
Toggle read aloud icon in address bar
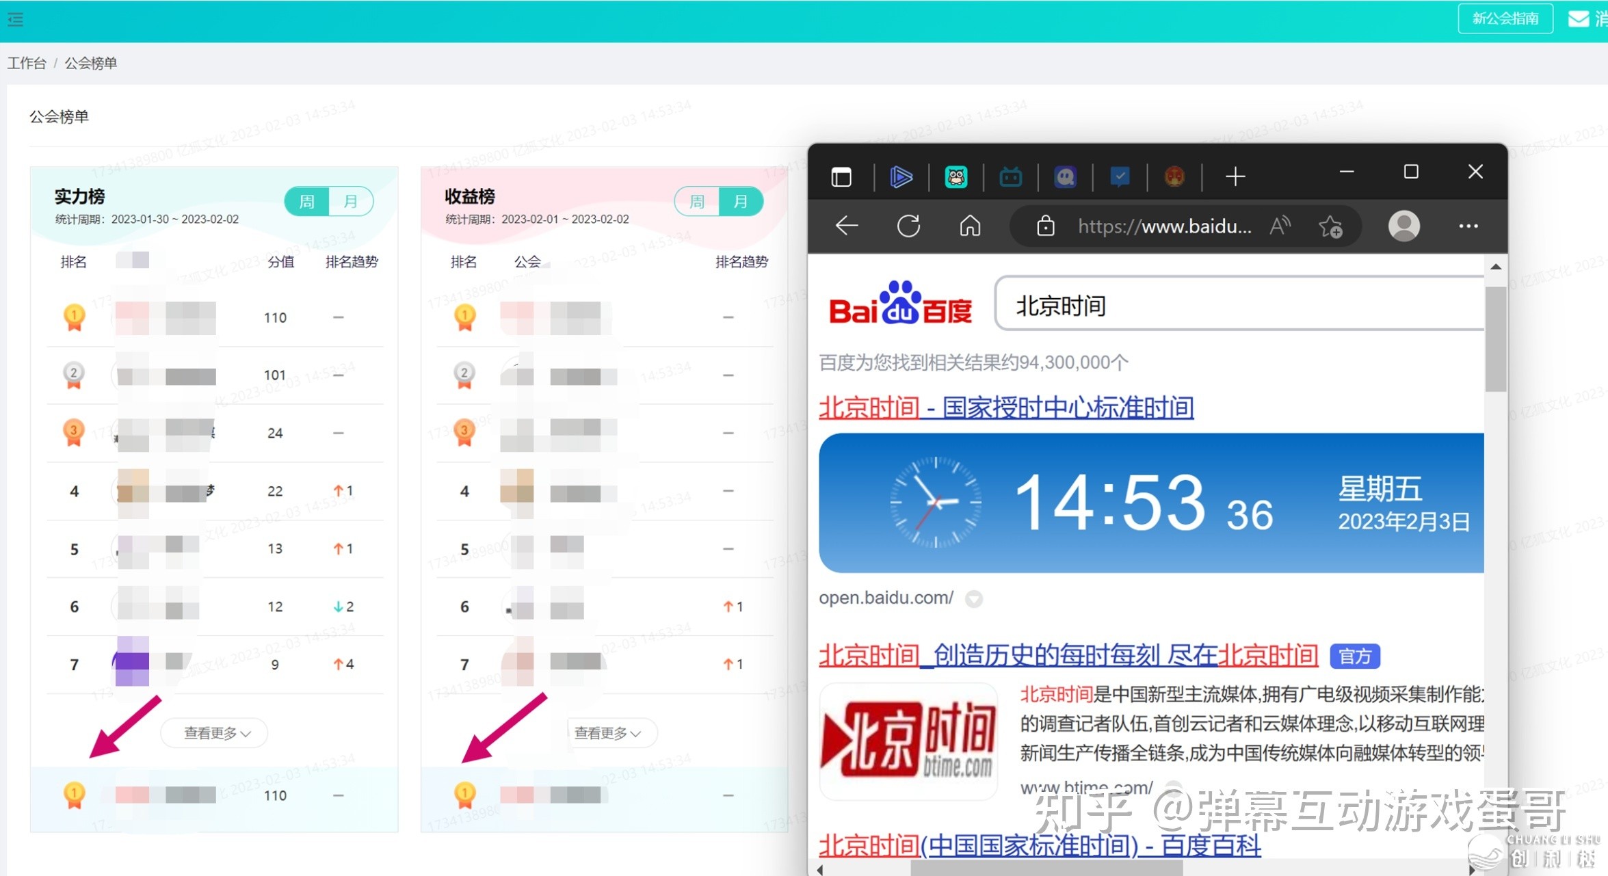pos(1280,226)
